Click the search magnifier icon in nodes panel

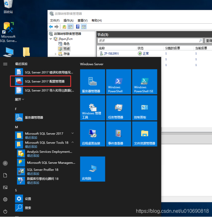click(x=201, y=40)
